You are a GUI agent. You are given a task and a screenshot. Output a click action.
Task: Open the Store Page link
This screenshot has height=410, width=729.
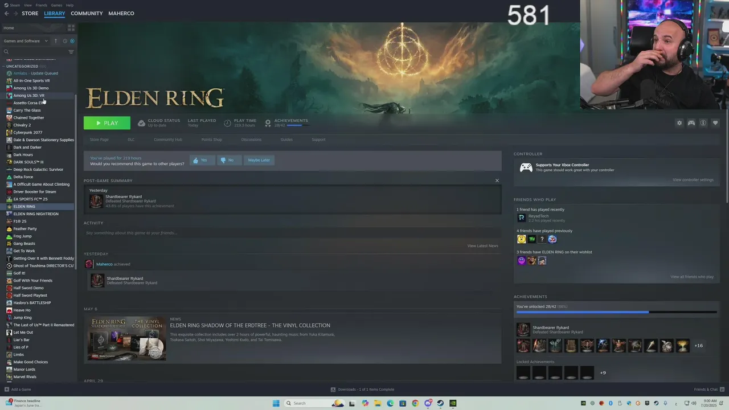tap(99, 140)
